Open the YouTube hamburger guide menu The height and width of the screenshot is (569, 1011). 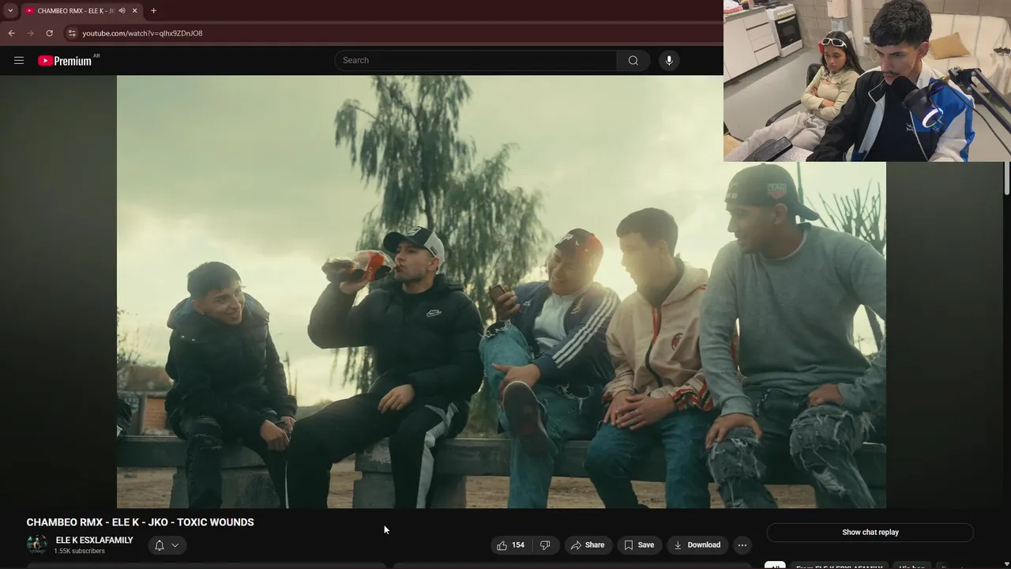click(19, 60)
